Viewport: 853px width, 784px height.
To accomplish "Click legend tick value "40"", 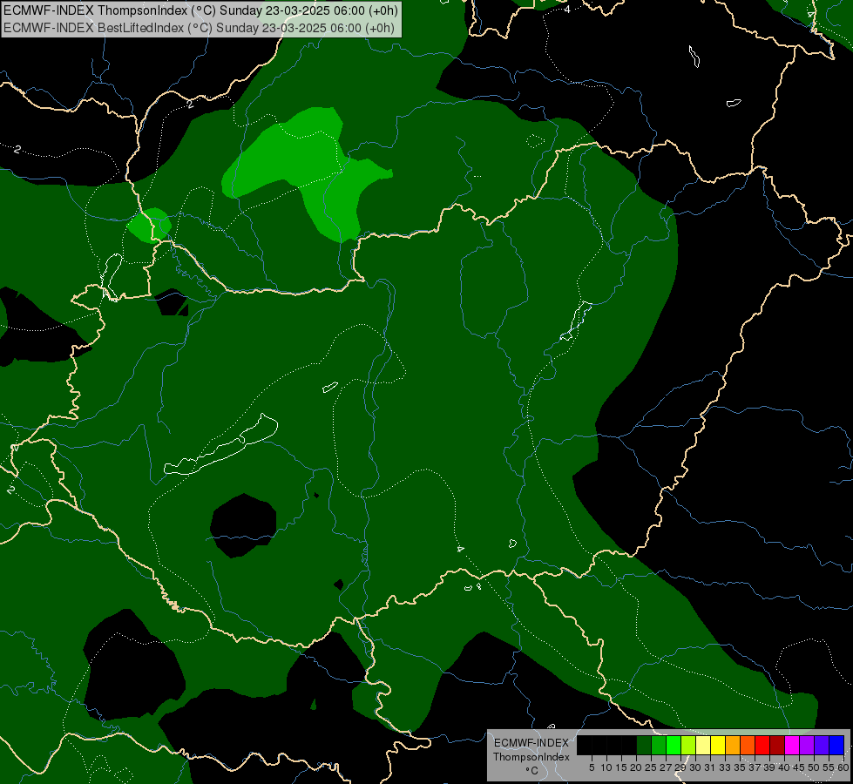I will 784,767.
